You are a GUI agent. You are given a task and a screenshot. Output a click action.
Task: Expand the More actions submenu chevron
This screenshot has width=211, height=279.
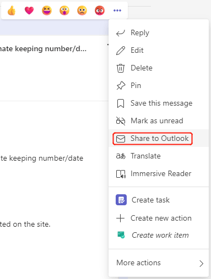[202, 264]
